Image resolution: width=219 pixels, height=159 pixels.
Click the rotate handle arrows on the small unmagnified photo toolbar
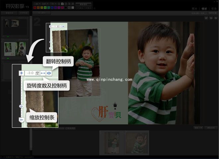tap(60, 27)
